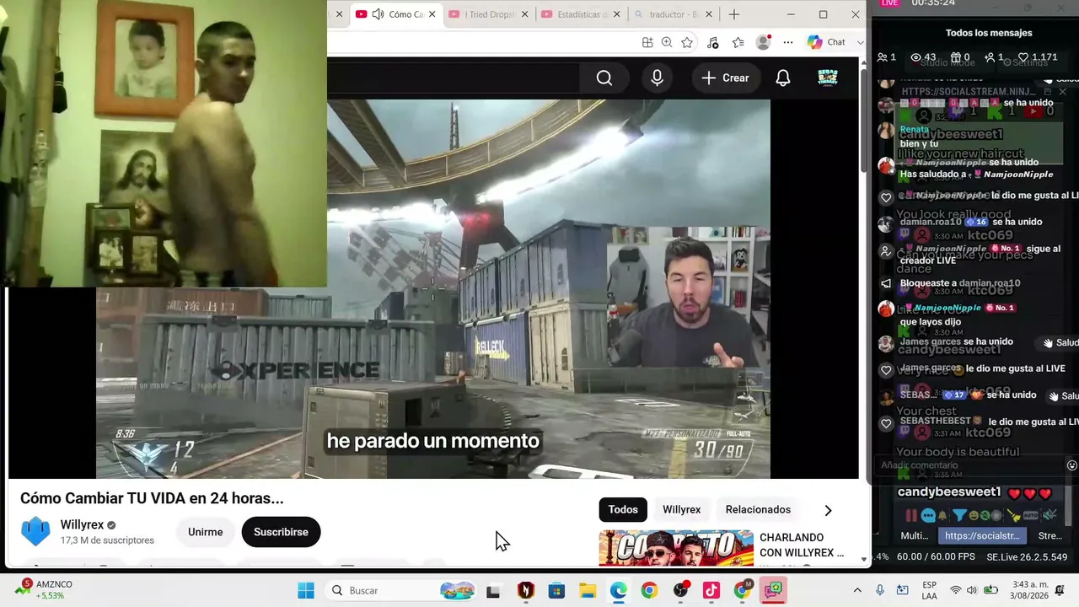Screen dimensions: 1079x607
Task: Select the Relacionados filter chip
Action: click(x=758, y=509)
